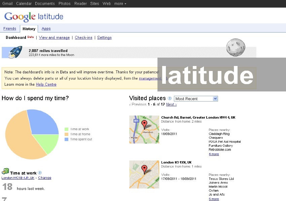Open the London N3 1XN map thumbnail
The width and height of the screenshot is (286, 201).
pyautogui.click(x=144, y=174)
